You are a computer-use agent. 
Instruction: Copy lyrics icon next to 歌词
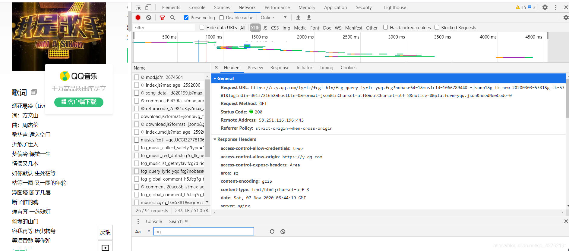click(x=34, y=92)
